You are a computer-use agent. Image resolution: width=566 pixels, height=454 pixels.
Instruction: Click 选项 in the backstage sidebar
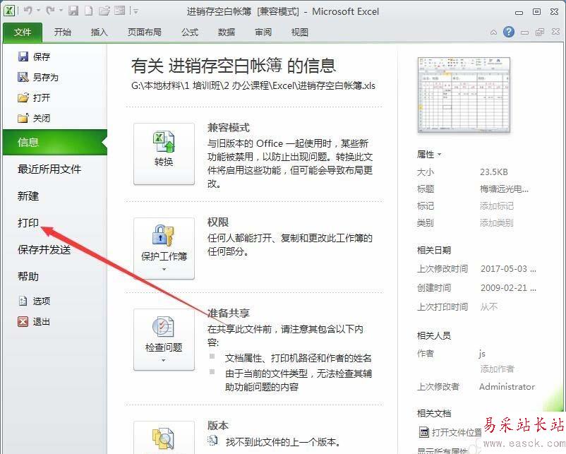pyautogui.click(x=35, y=301)
